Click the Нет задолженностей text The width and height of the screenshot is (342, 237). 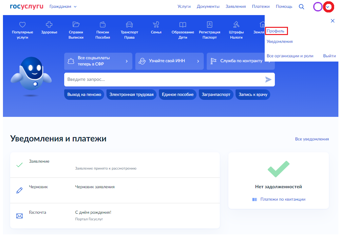tap(278, 187)
